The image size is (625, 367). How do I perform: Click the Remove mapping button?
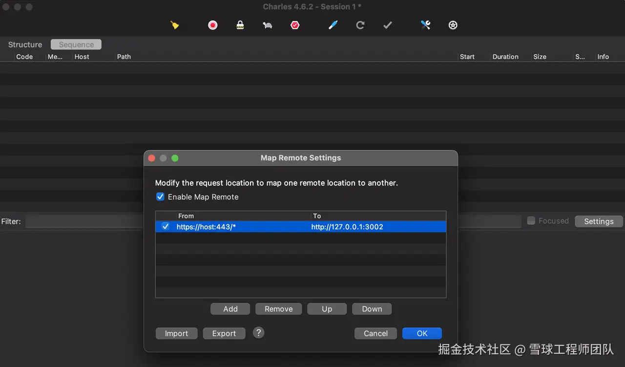click(279, 309)
